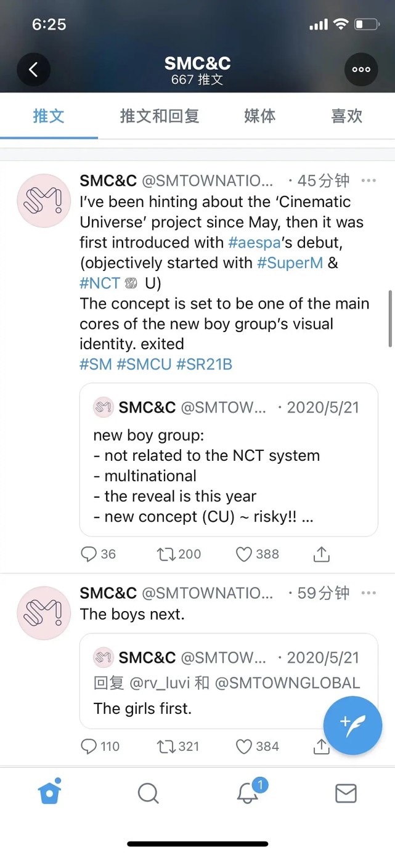Open the 喜欢 tab

pos(346,116)
